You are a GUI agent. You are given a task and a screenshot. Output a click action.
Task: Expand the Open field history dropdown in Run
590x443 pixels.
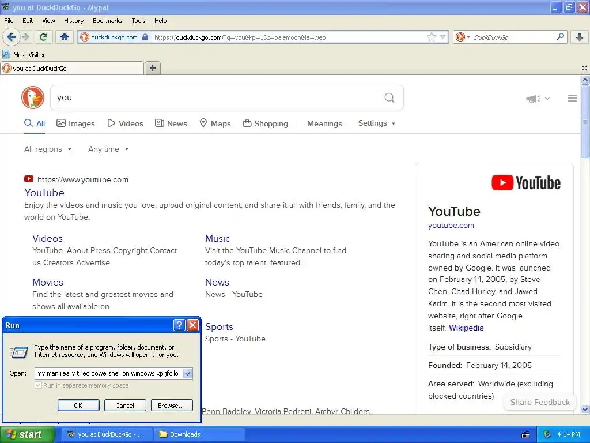click(x=187, y=373)
